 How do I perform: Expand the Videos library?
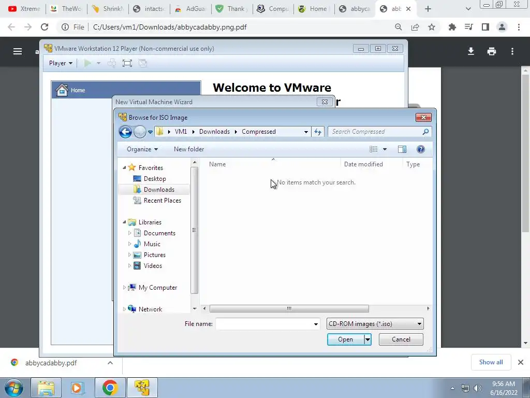129,266
